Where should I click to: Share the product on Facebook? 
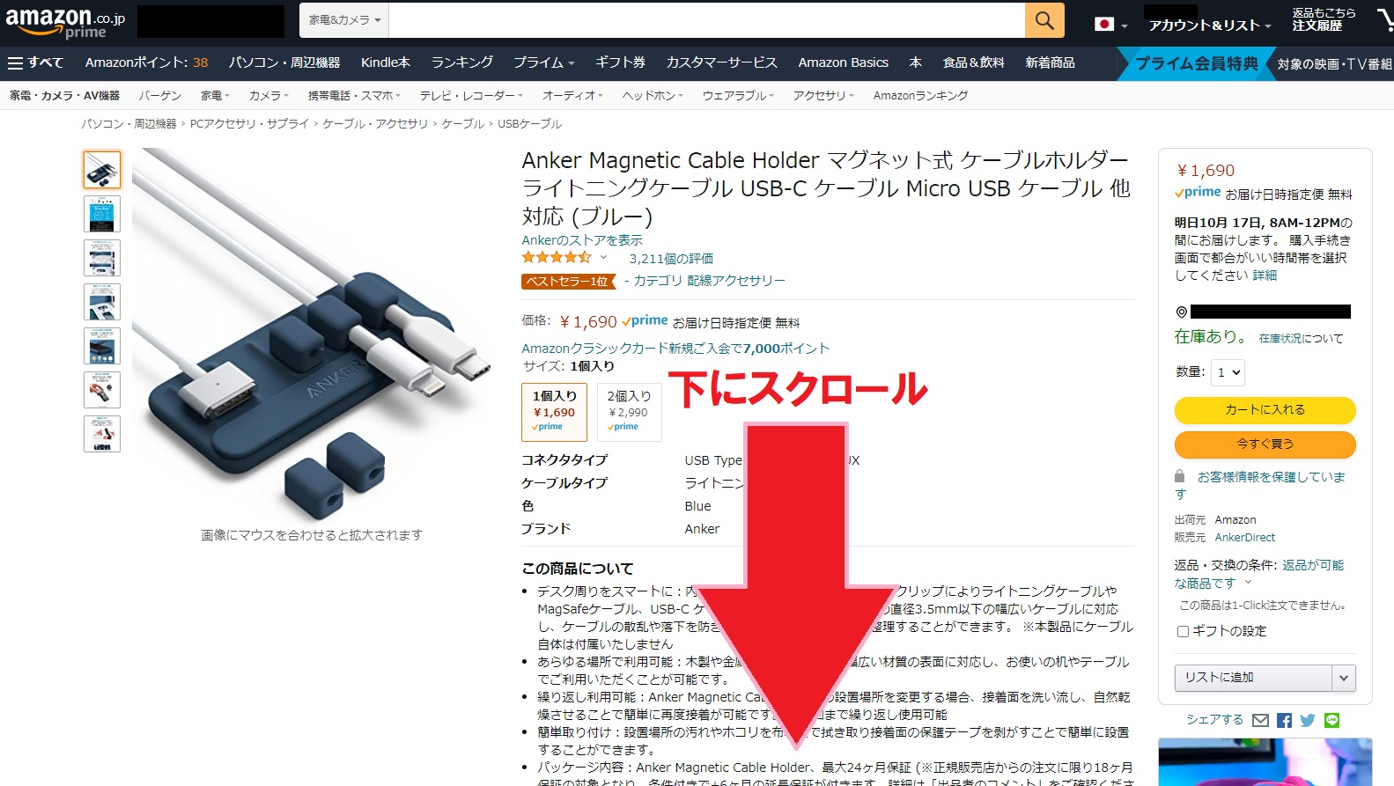point(1284,720)
